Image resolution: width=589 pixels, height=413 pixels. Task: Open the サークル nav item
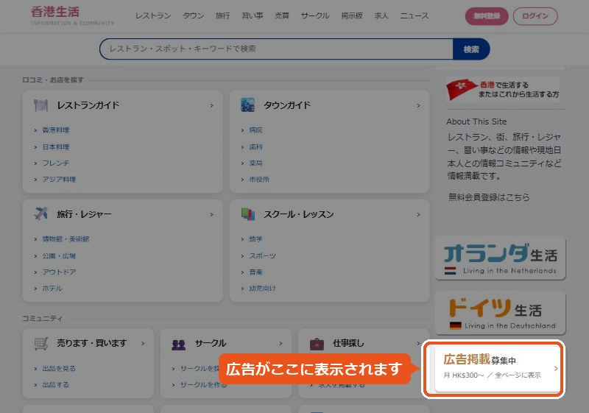point(315,15)
